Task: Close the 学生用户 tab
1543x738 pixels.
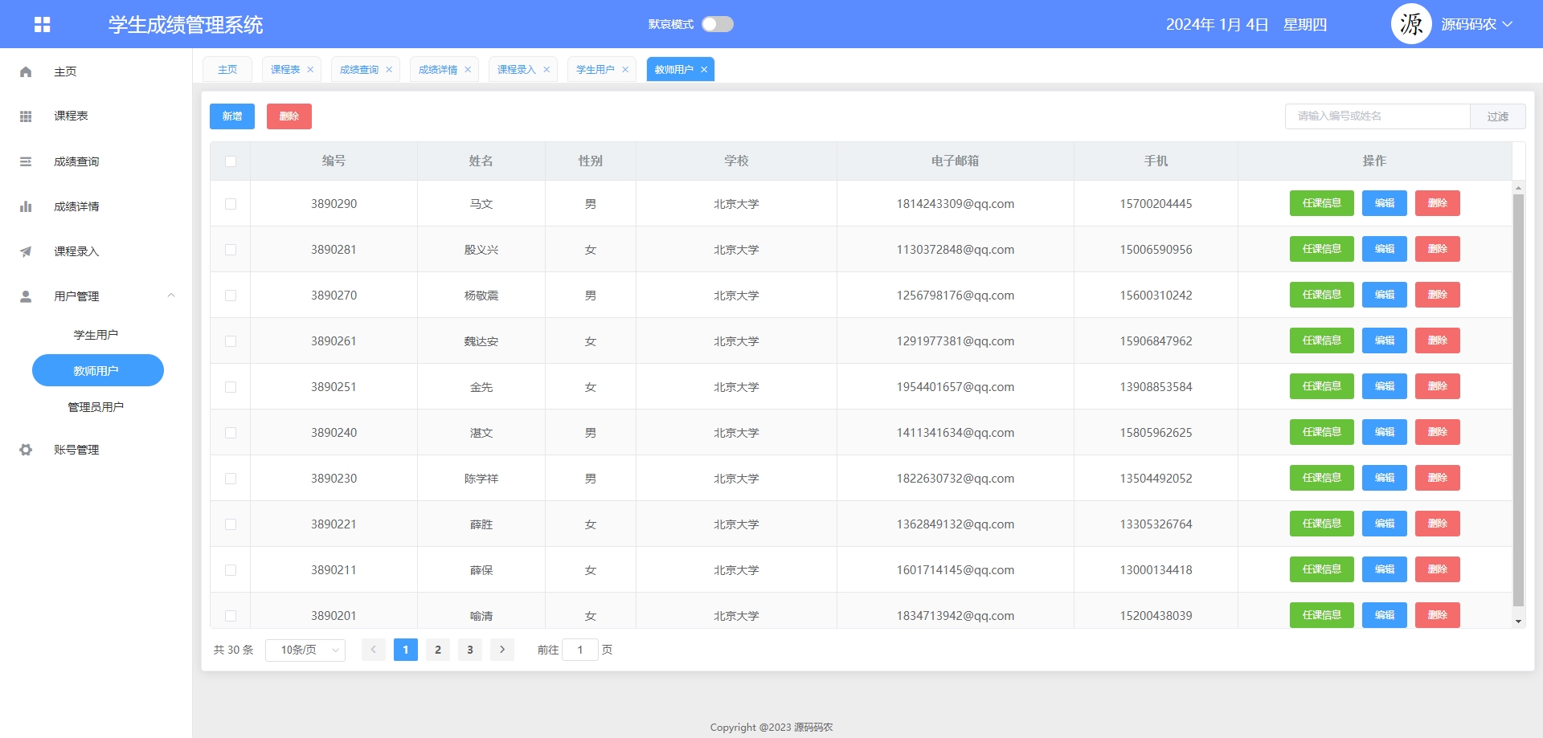Action: tap(625, 70)
